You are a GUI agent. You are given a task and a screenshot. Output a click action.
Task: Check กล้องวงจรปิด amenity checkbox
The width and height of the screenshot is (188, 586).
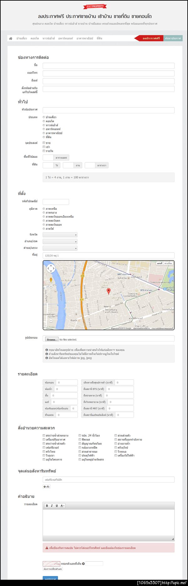click(x=80, y=448)
